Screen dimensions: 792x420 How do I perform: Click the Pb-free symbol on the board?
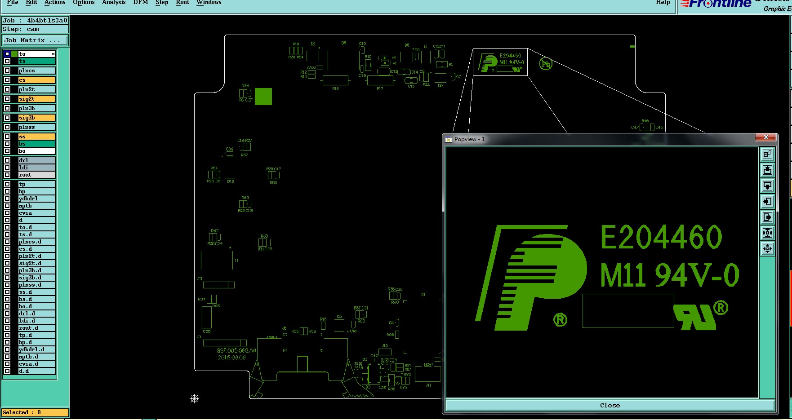pyautogui.click(x=546, y=64)
